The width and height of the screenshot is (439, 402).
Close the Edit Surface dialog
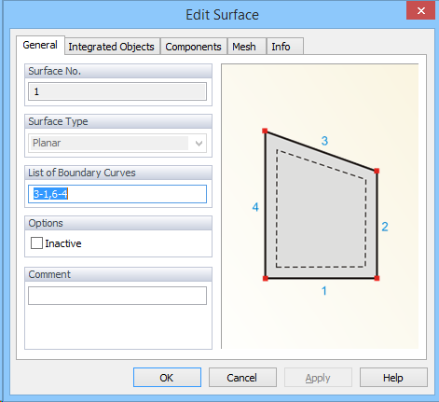(420, 11)
